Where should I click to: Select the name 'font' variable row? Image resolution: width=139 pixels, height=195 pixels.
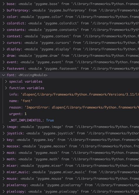click(69, 101)
